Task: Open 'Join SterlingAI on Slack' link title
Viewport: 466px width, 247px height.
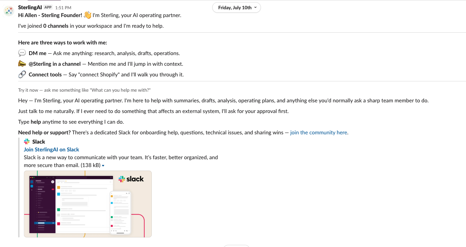Action: [52, 150]
